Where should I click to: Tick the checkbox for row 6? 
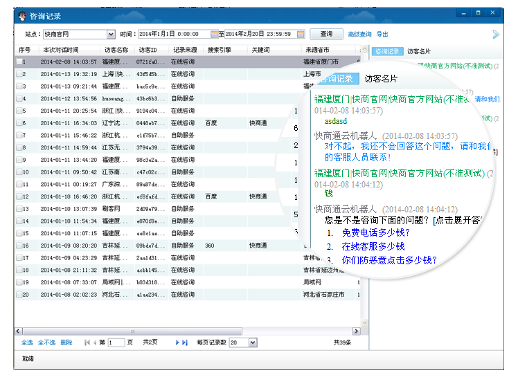point(19,123)
